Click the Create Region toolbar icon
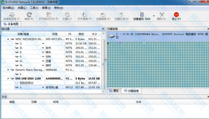Screen dimensions: 209x119 coord(122,15)
